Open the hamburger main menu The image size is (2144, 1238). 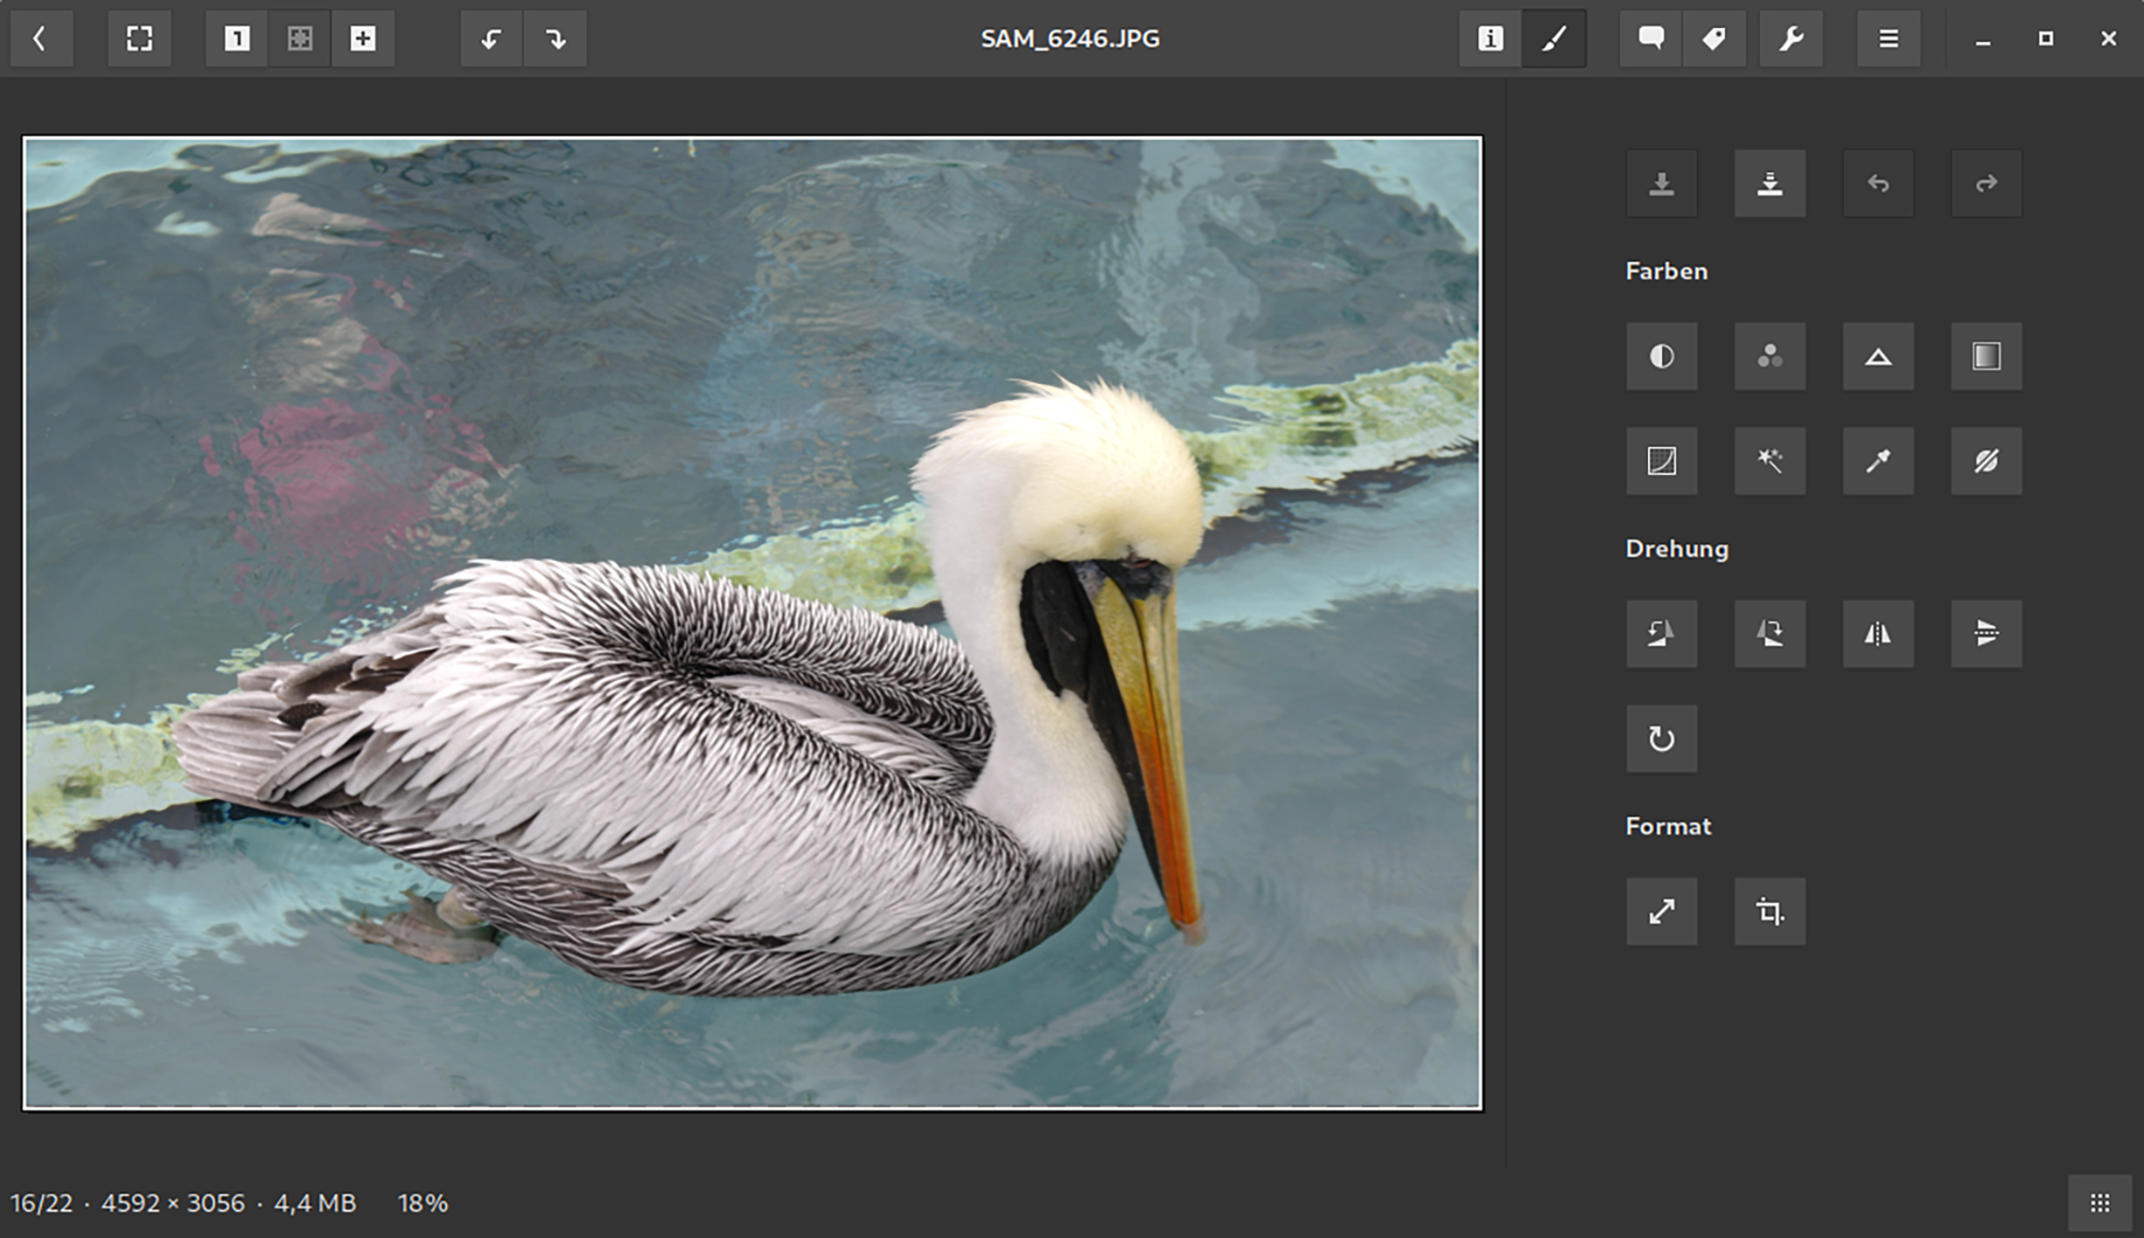(x=1888, y=38)
